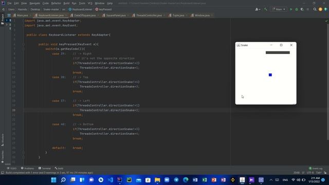Open Visual Studio Code from taskbar
The width and height of the screenshot is (329, 185).
pyautogui.click(x=111, y=180)
